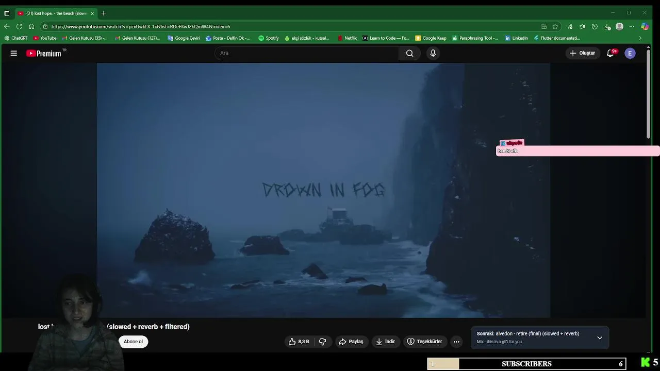Image resolution: width=660 pixels, height=371 pixels.
Task: Open Teşekkürler thanks option
Action: pos(425,342)
